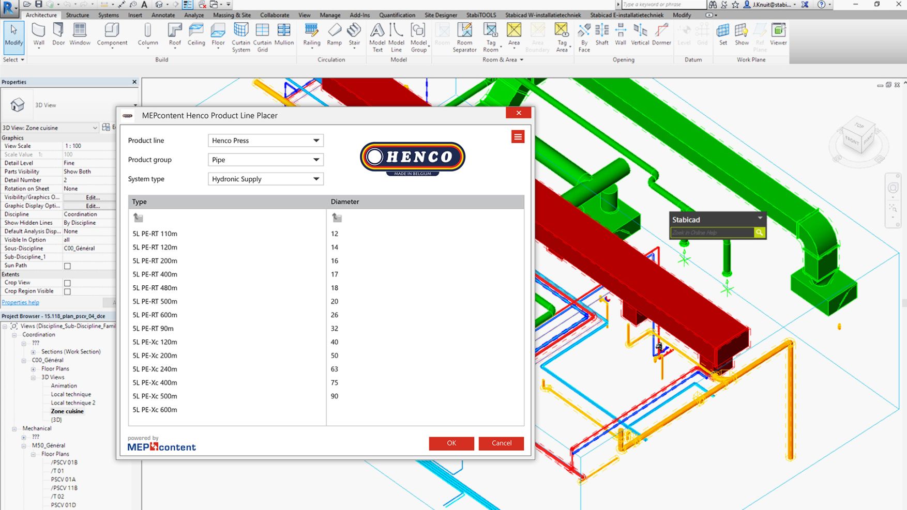Select the Modify tool in ribbon
This screenshot has width=907, height=510.
coord(14,37)
